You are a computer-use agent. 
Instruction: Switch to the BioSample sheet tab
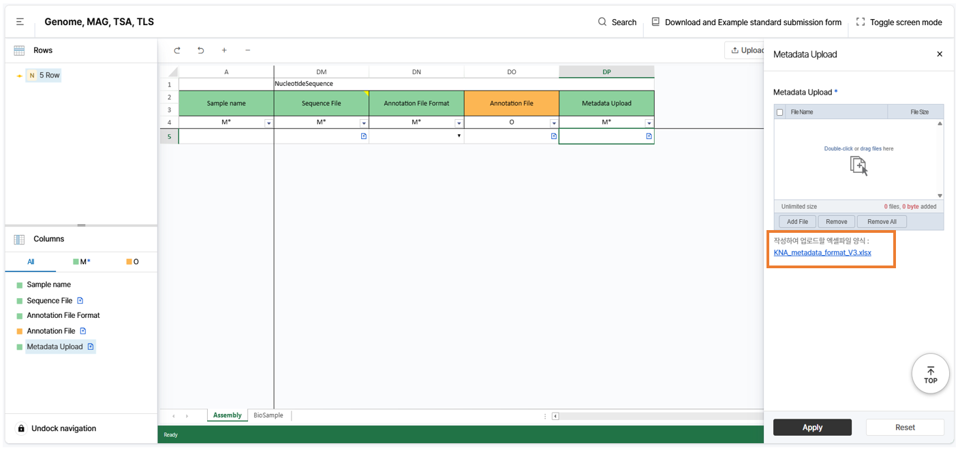click(268, 415)
